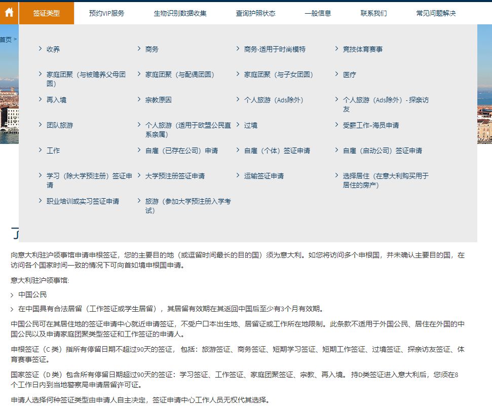Click the arrow icon beside 工作
Viewport: 492px width, 408px height.
(40, 150)
